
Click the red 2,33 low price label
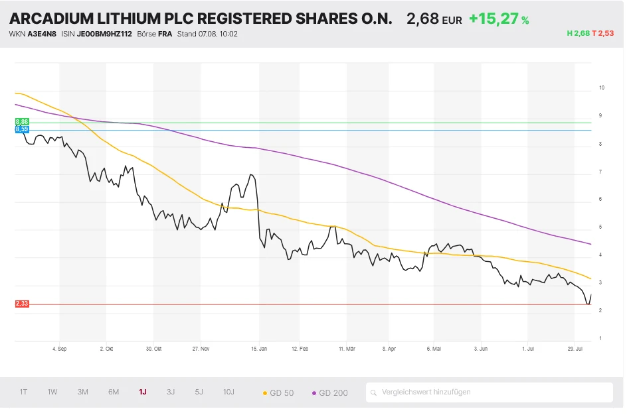point(22,303)
